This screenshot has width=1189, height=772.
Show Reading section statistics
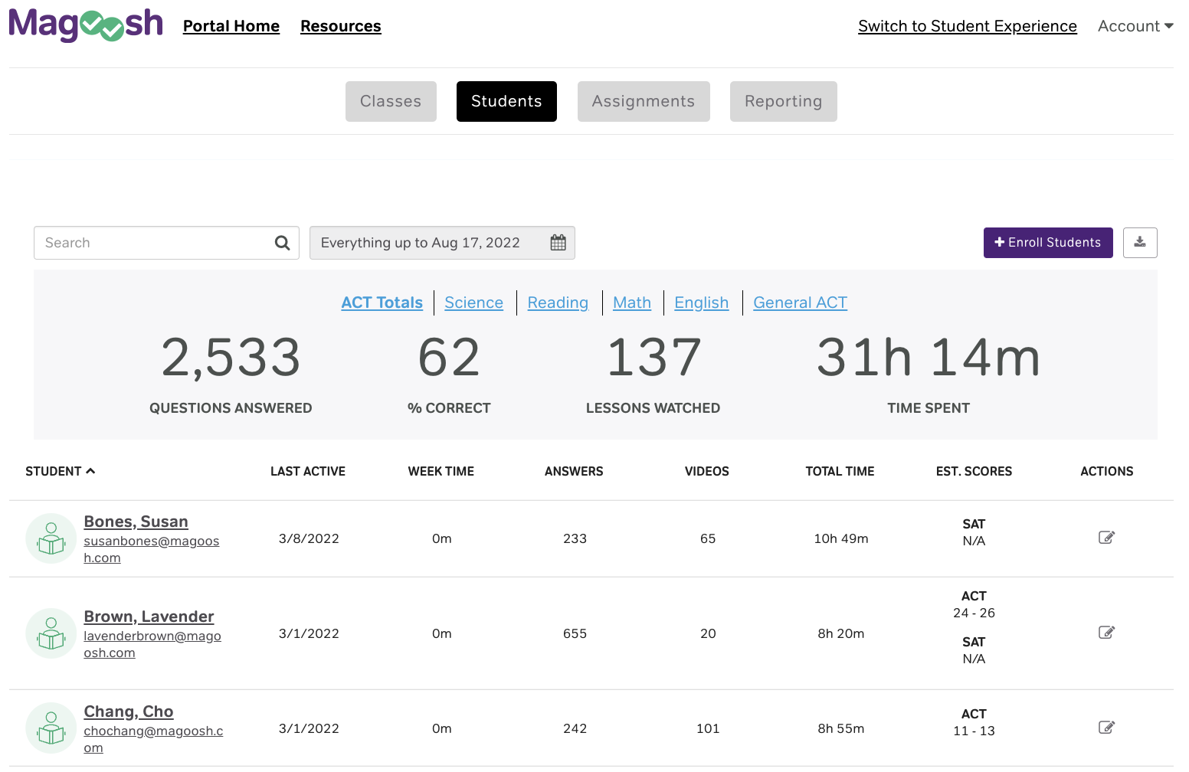click(558, 303)
